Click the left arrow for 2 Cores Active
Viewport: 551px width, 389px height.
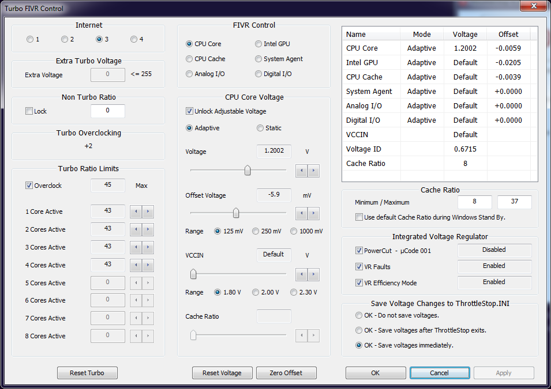pyautogui.click(x=136, y=229)
